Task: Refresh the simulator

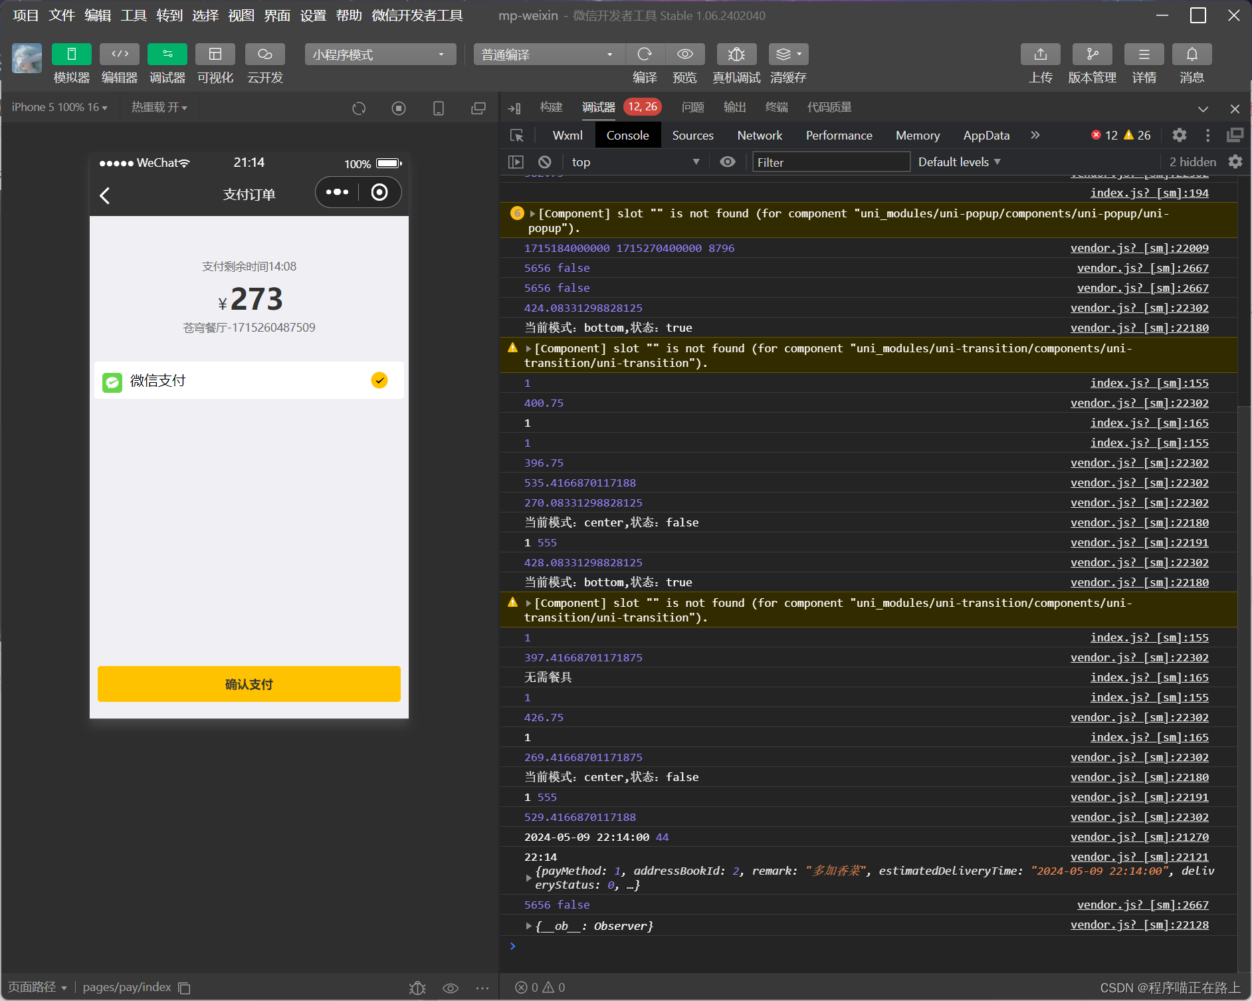Action: [359, 108]
